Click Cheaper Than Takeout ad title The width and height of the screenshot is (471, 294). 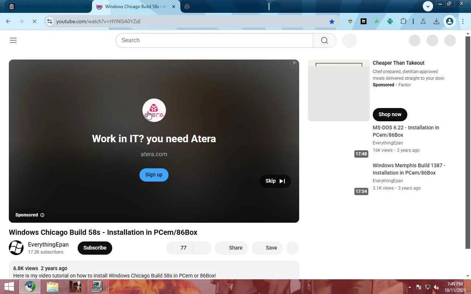pos(399,63)
